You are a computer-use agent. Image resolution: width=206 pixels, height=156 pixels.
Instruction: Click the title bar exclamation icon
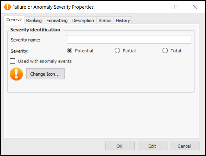(7, 7)
